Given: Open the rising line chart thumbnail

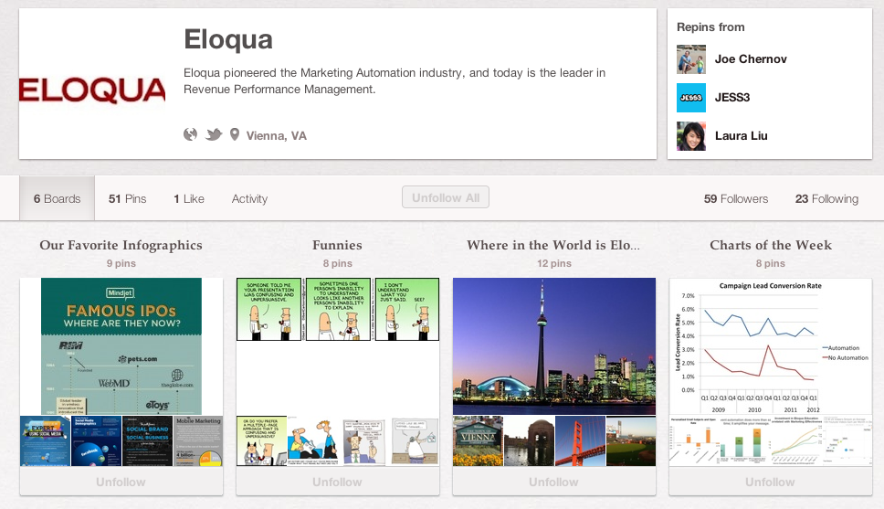Looking at the screenshot, I should point(796,441).
